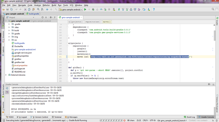Open the Terminal tool window
219x122 pixels.
tap(57, 117)
